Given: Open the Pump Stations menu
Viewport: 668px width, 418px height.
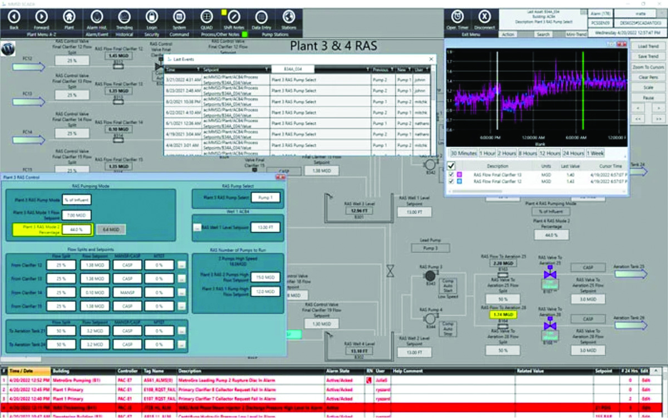Looking at the screenshot, I should pos(276,35).
